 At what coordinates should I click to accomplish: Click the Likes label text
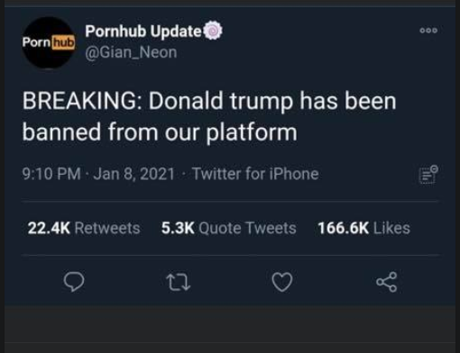391,228
